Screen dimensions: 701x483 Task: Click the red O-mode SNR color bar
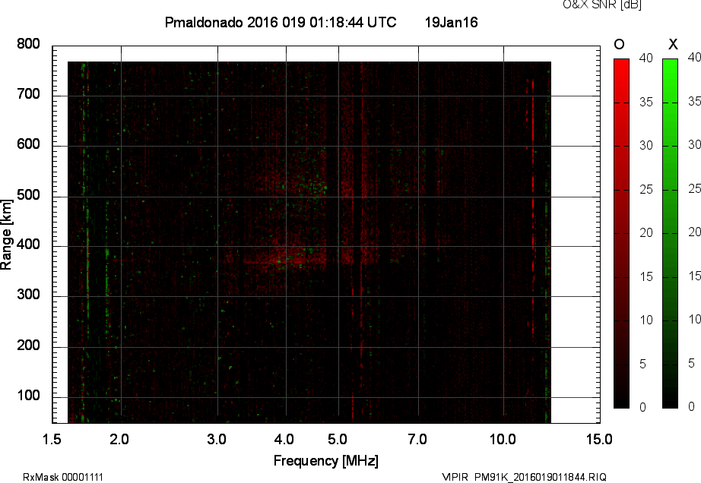click(621, 233)
